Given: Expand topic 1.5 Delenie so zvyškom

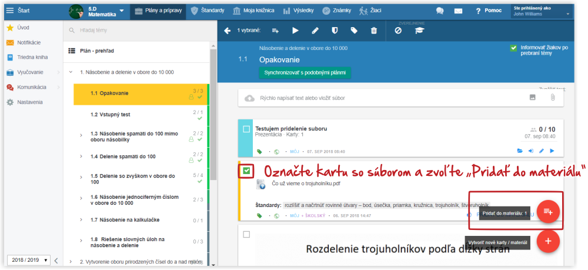Looking at the screenshot, I should [x=81, y=178].
